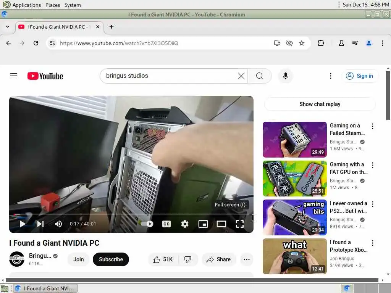This screenshot has width=391, height=293.
Task: Search with your voice microphone
Action: (x=286, y=76)
